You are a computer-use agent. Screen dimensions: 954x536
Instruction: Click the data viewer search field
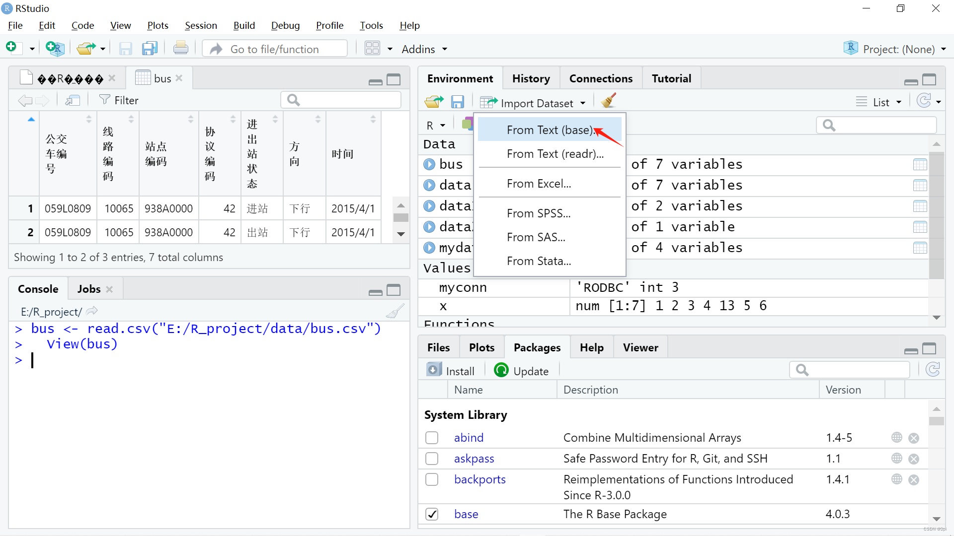[x=341, y=100]
